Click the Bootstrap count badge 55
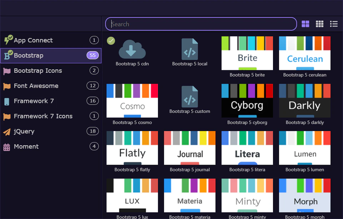 coord(93,55)
